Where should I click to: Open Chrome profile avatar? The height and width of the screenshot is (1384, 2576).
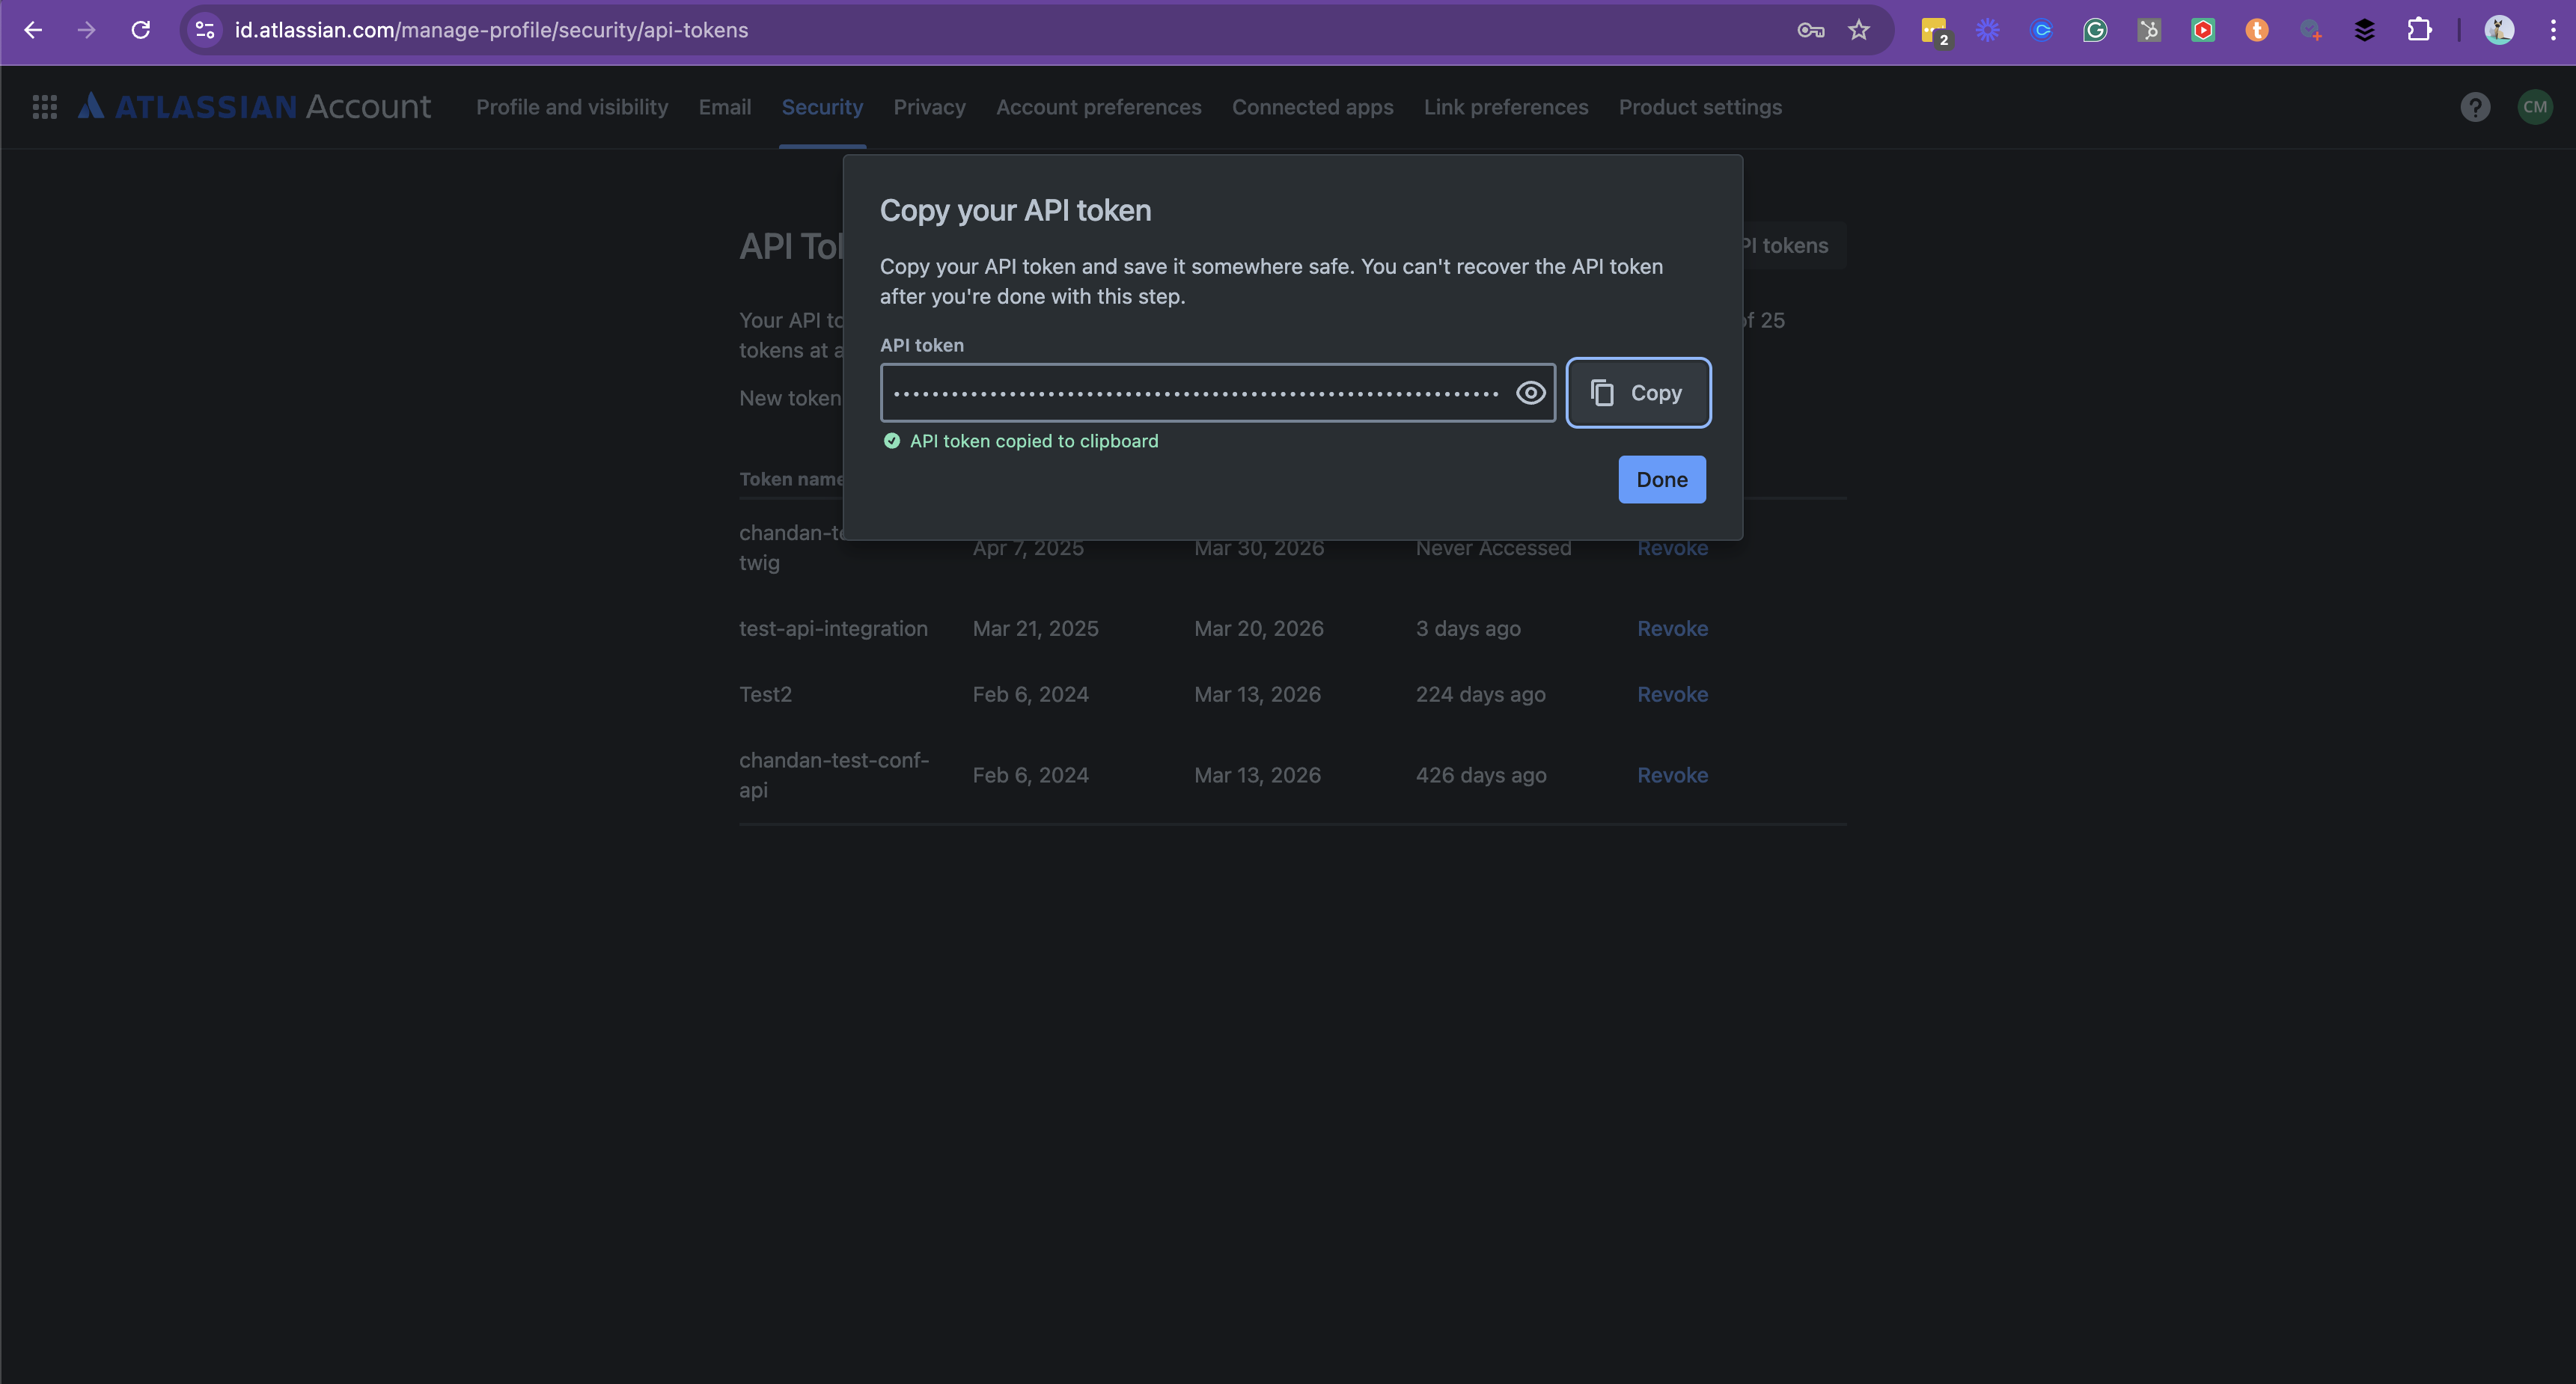coord(2498,30)
